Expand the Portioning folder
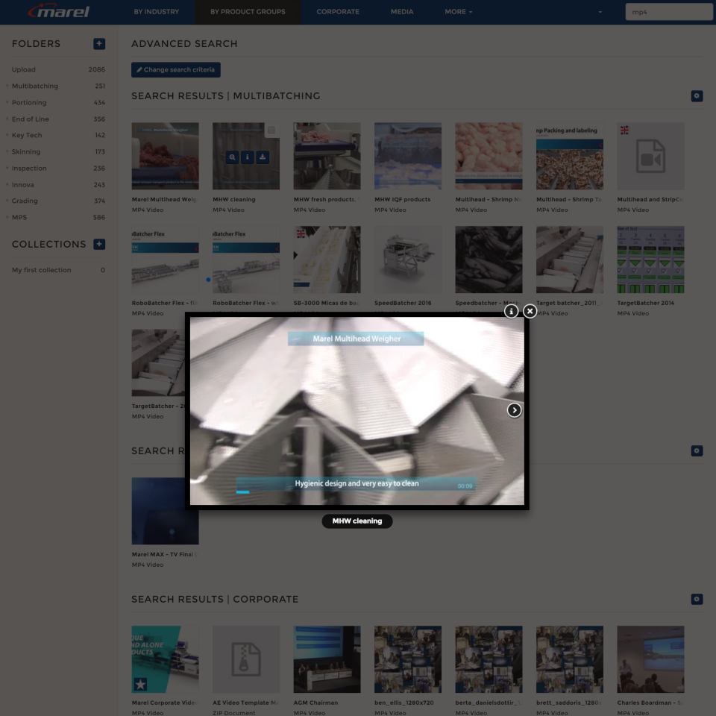Image resolution: width=716 pixels, height=716 pixels. 7,102
